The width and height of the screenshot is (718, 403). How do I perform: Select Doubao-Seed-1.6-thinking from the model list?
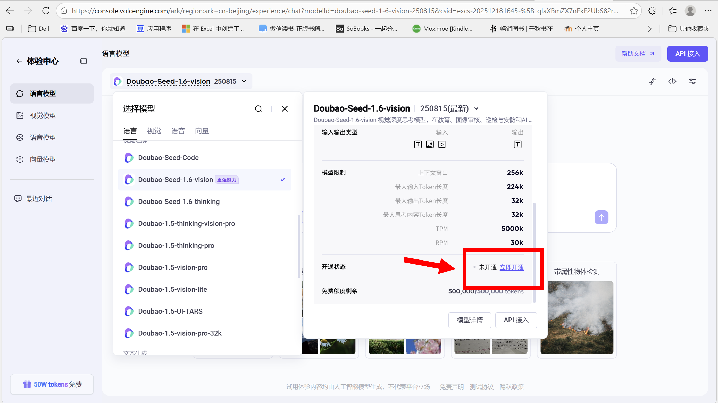[x=179, y=202]
